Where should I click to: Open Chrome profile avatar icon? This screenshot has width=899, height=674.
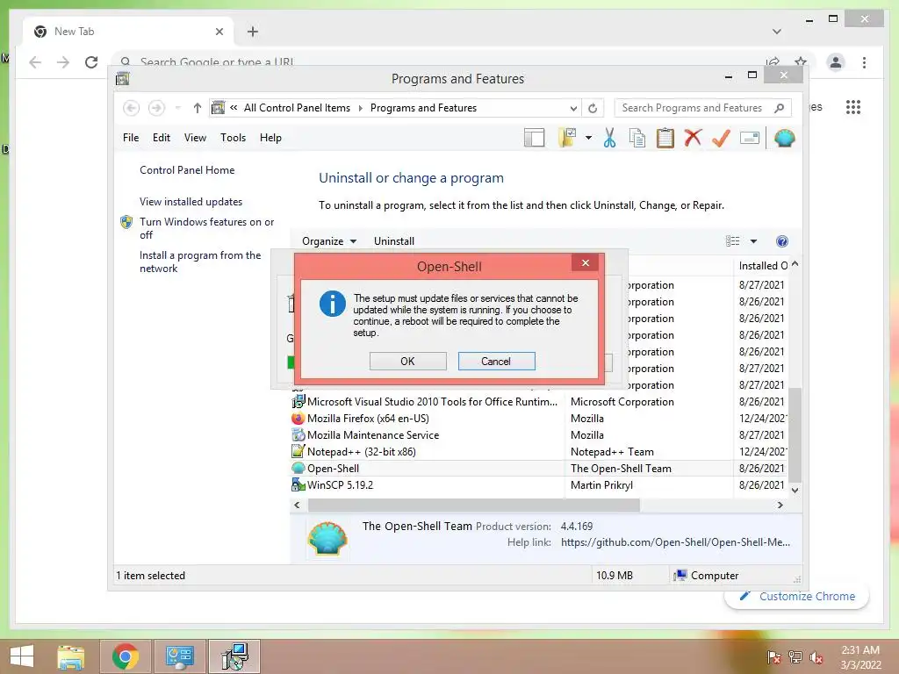(836, 62)
